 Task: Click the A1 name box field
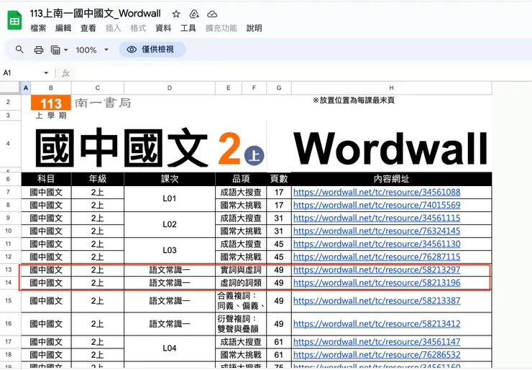pos(22,73)
